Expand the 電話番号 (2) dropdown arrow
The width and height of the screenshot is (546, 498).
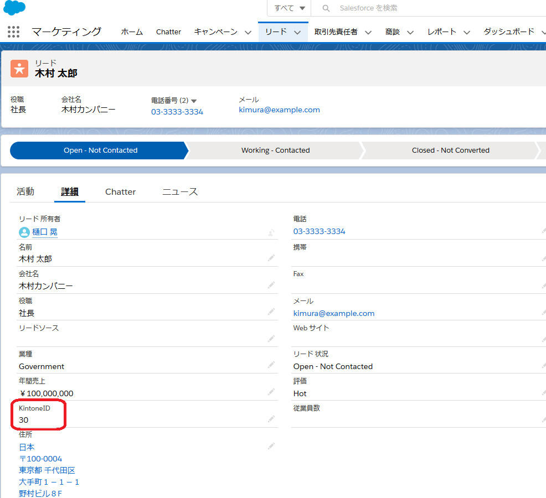(194, 101)
